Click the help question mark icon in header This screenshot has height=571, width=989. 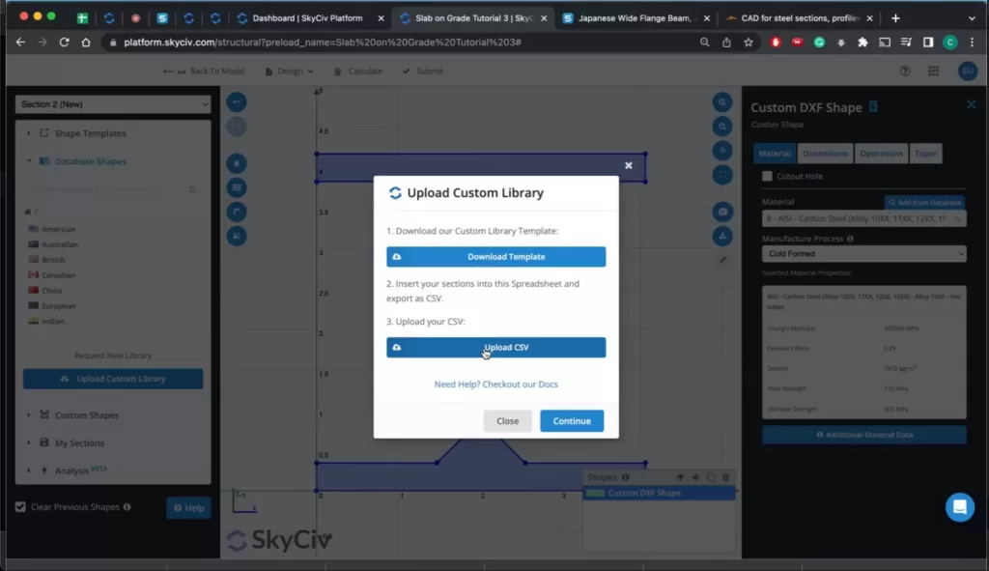(905, 71)
